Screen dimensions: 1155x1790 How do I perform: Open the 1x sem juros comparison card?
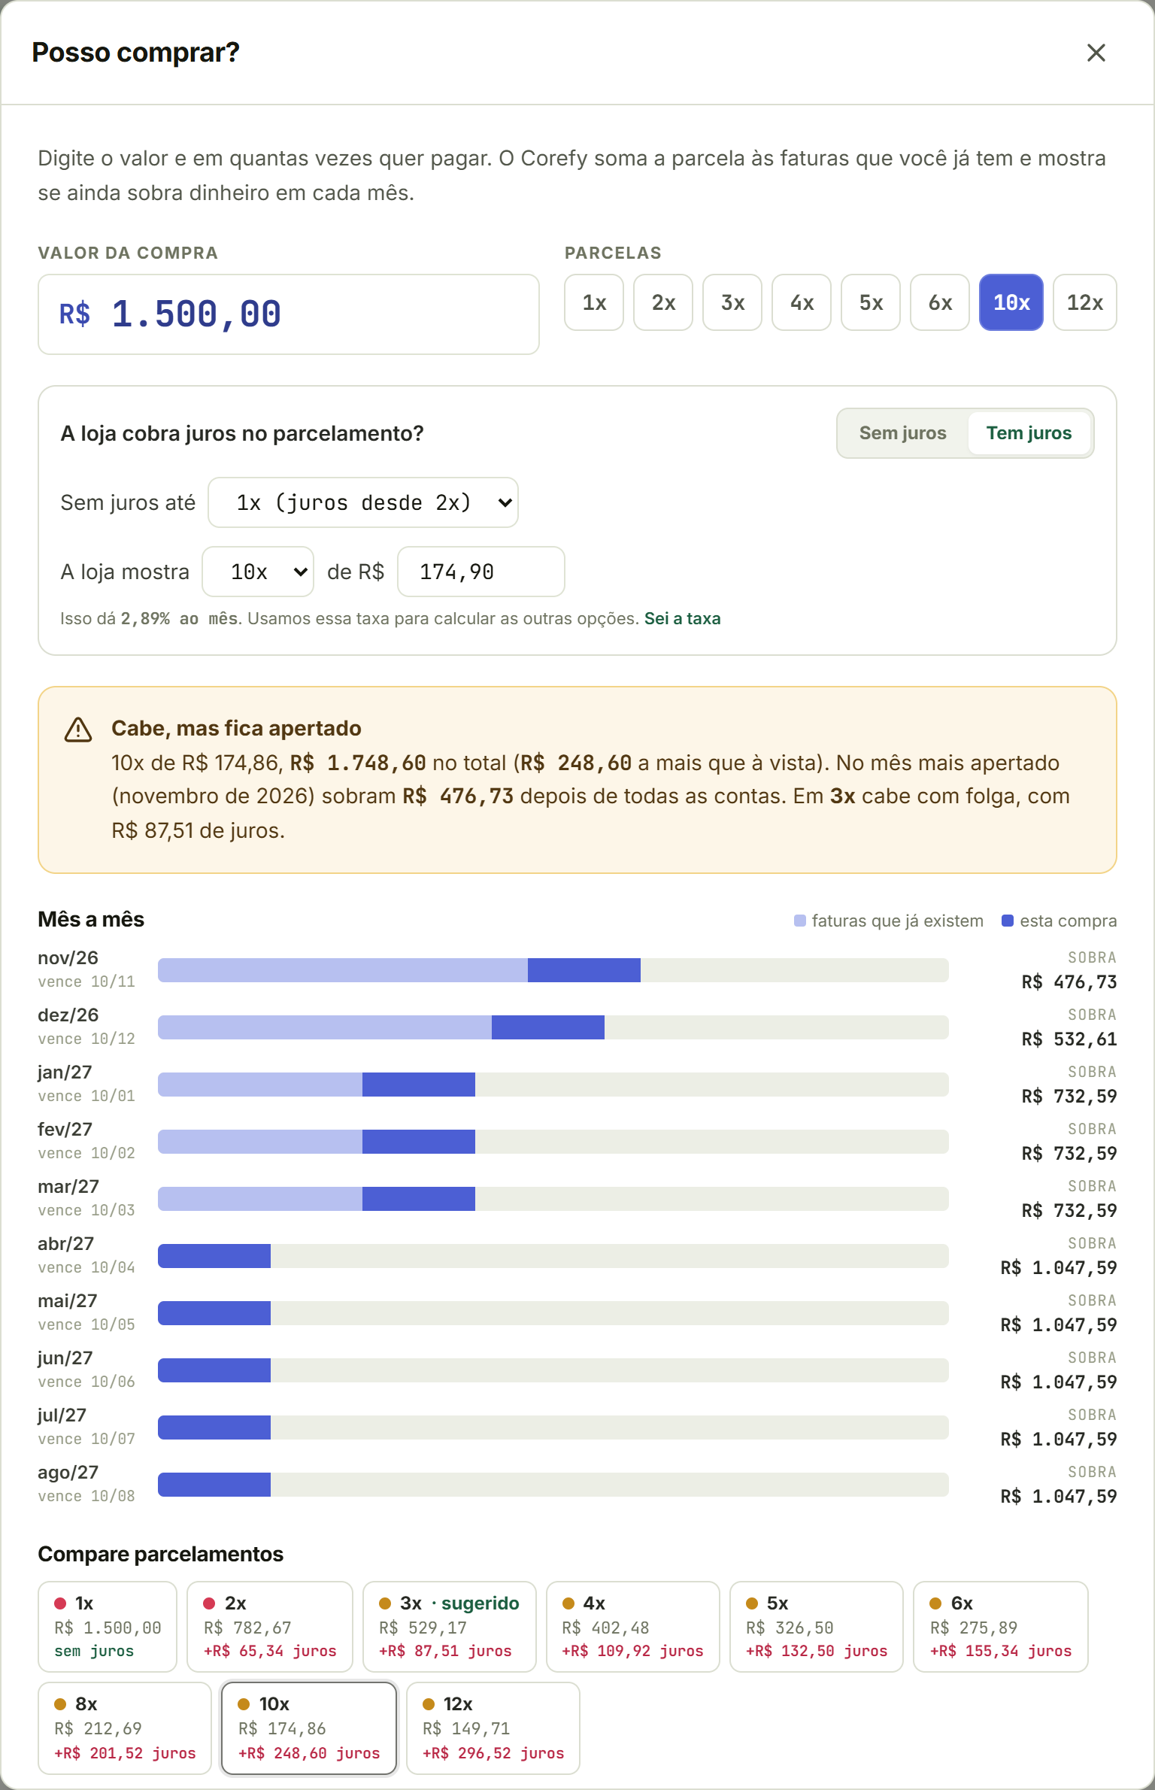[x=108, y=1627]
